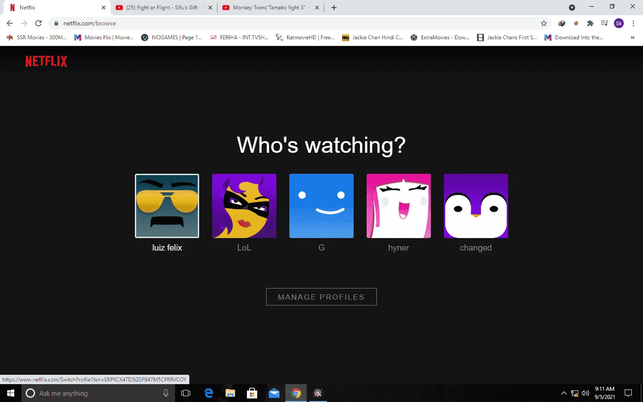Open the last taskbar app icon
643x402 pixels.
[318, 393]
